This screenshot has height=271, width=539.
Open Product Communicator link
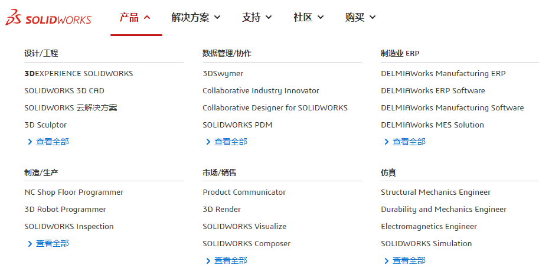click(x=244, y=192)
